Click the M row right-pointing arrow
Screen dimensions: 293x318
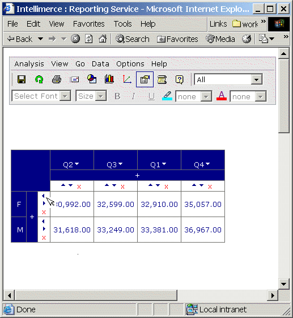click(x=44, y=229)
